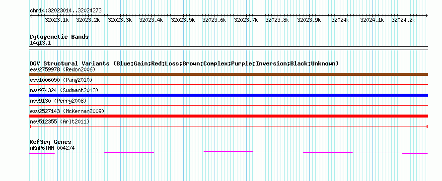Select the DGV Structural Variants track title
The image size is (442, 181).
184,63
